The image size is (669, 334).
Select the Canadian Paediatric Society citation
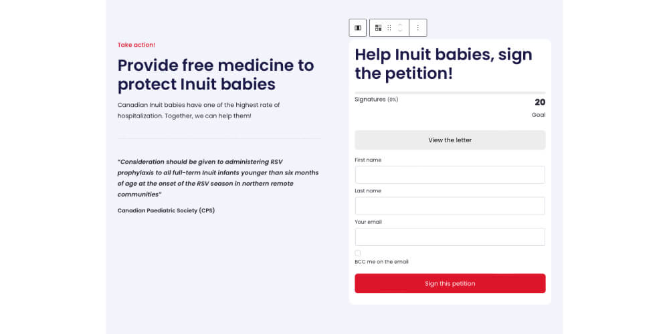166,210
